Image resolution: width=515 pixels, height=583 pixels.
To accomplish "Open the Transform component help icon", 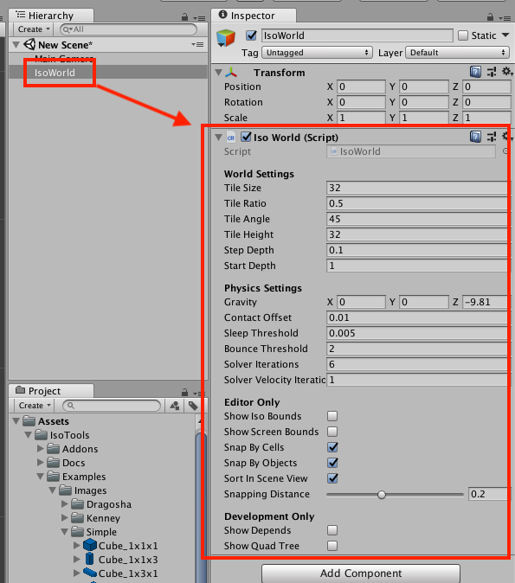I will coord(475,72).
